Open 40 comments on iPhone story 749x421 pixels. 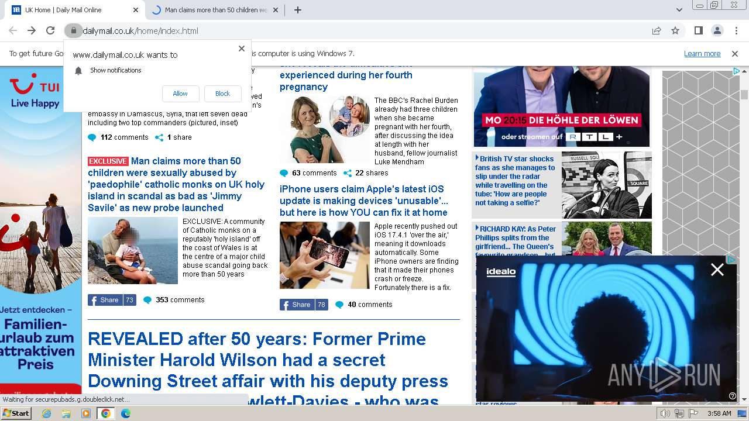pos(364,305)
